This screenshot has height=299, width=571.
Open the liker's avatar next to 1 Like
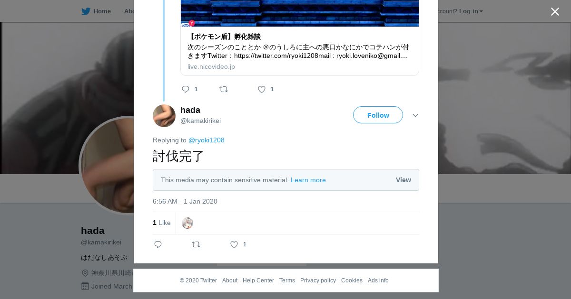(x=187, y=223)
